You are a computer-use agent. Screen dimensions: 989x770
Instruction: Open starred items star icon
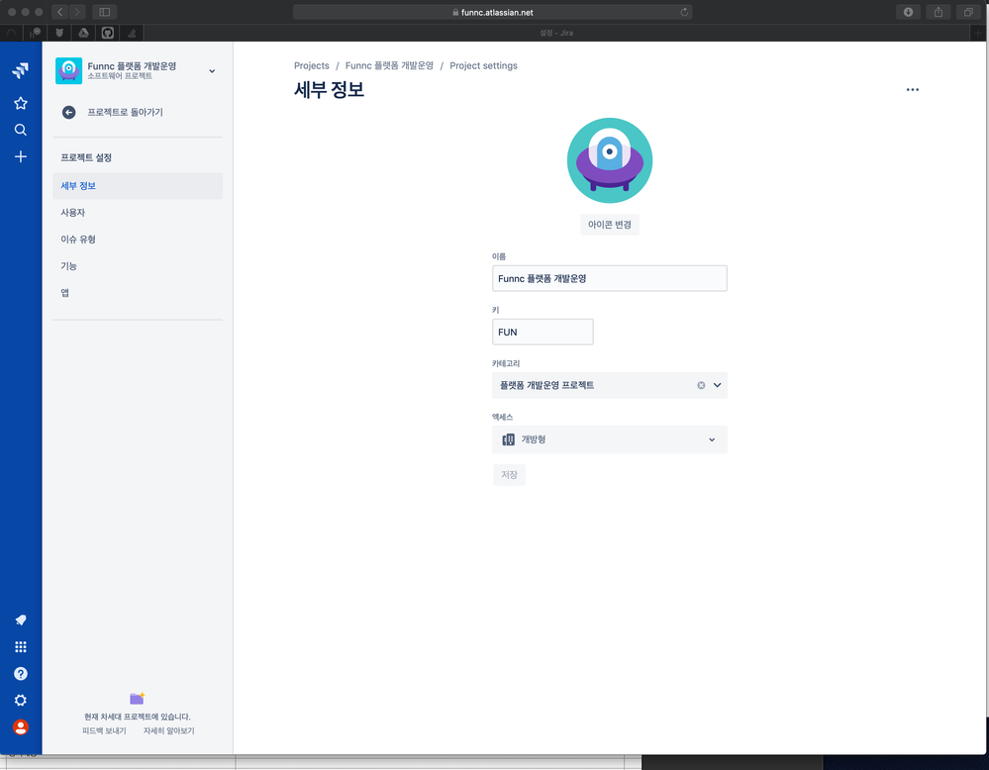click(20, 103)
